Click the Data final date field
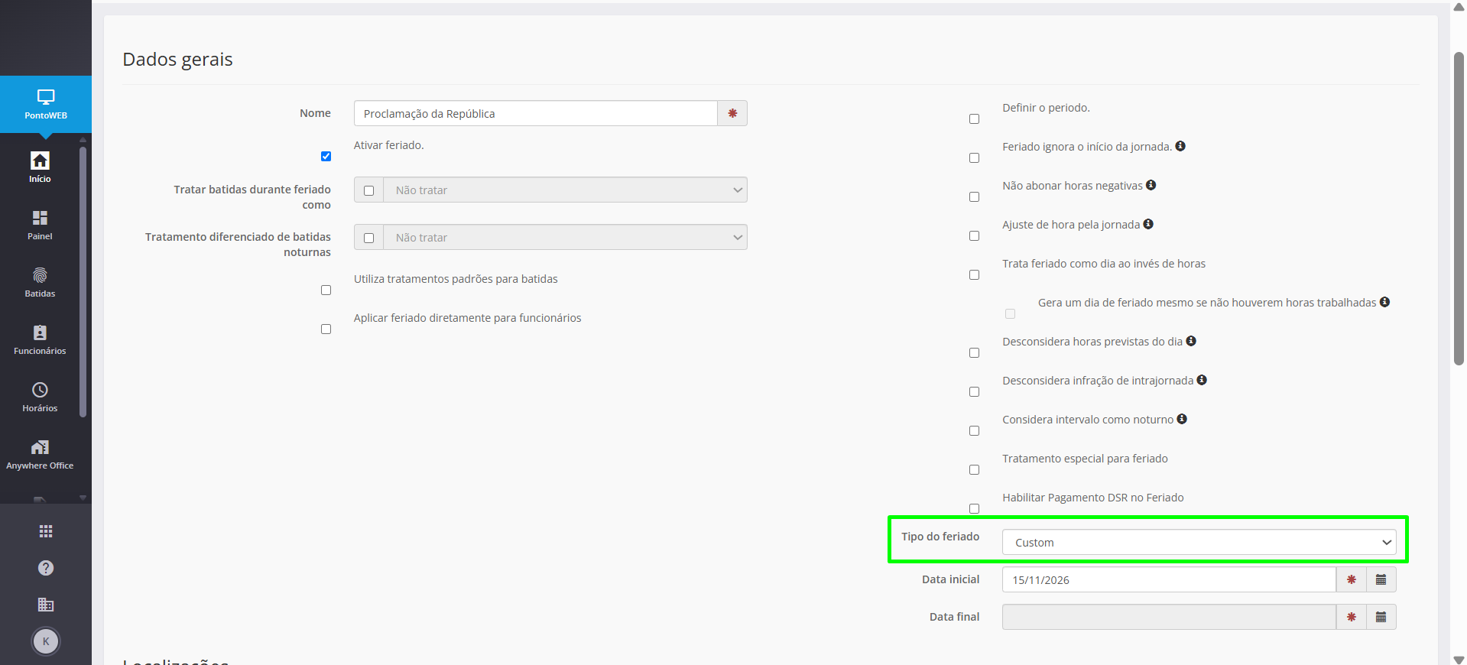The width and height of the screenshot is (1467, 665). (x=1169, y=617)
